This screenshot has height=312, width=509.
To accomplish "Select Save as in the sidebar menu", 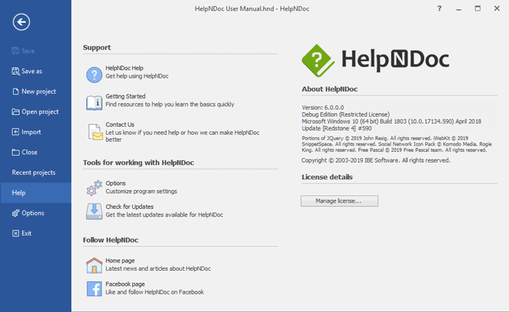I will pos(32,71).
